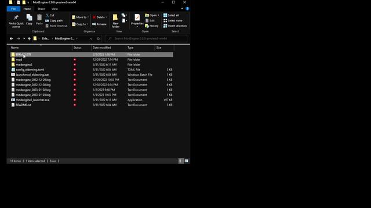This screenshot has width=371, height=208.
Task: Click Invert selection
Action: 175,25
